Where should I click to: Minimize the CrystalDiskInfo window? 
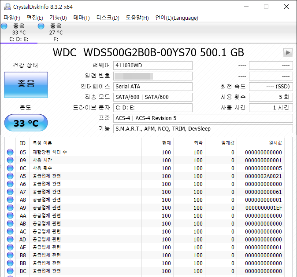click(x=246, y=7)
